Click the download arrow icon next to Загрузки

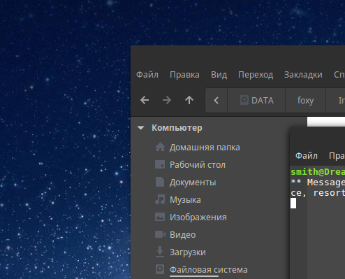[x=160, y=252]
